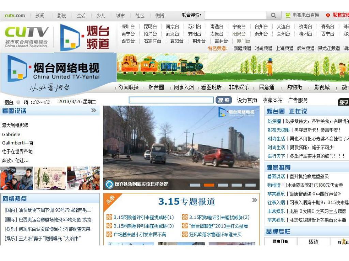The width and height of the screenshot is (349, 261).
Task: Click 广告服务 link
Action: point(298,100)
